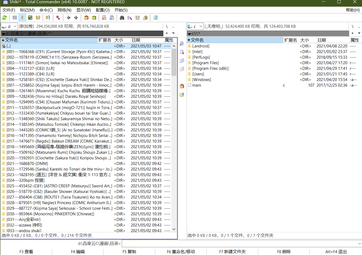
Task: Open the 开始(S) menu
Action: pos(121,10)
